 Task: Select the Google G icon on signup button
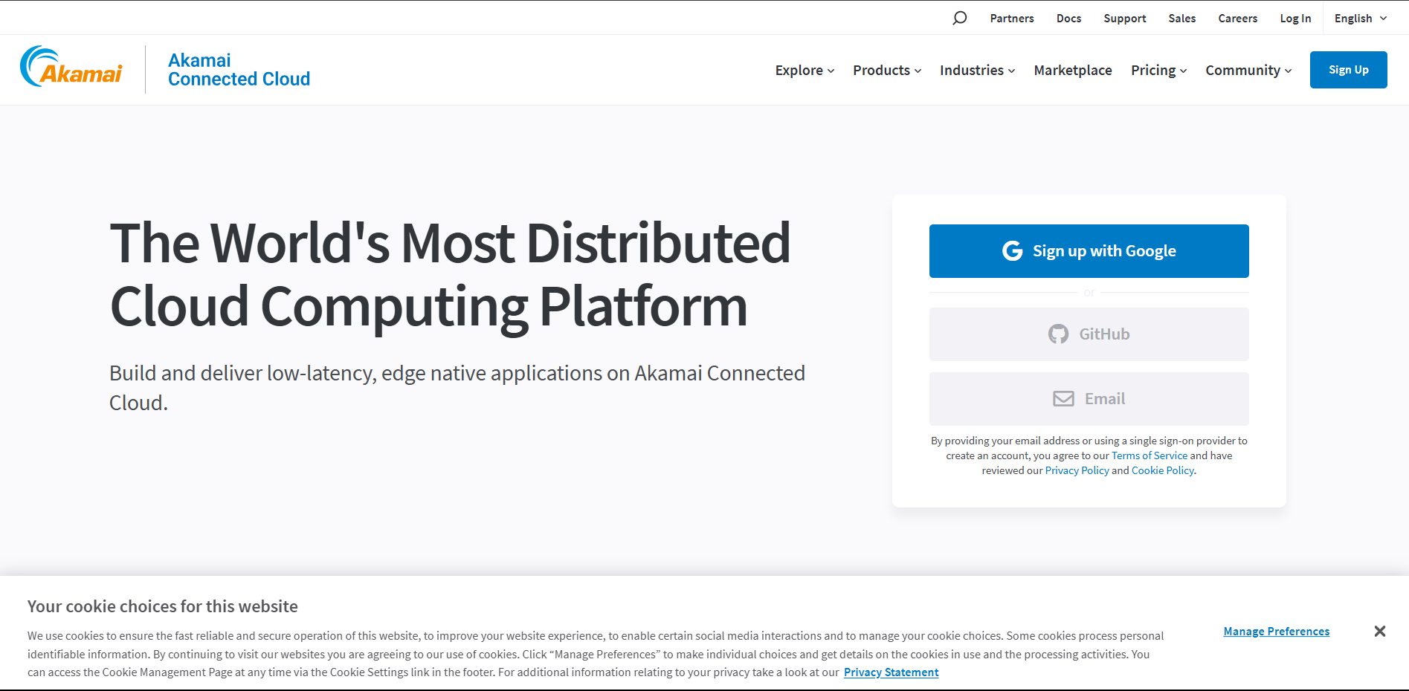pyautogui.click(x=1012, y=250)
